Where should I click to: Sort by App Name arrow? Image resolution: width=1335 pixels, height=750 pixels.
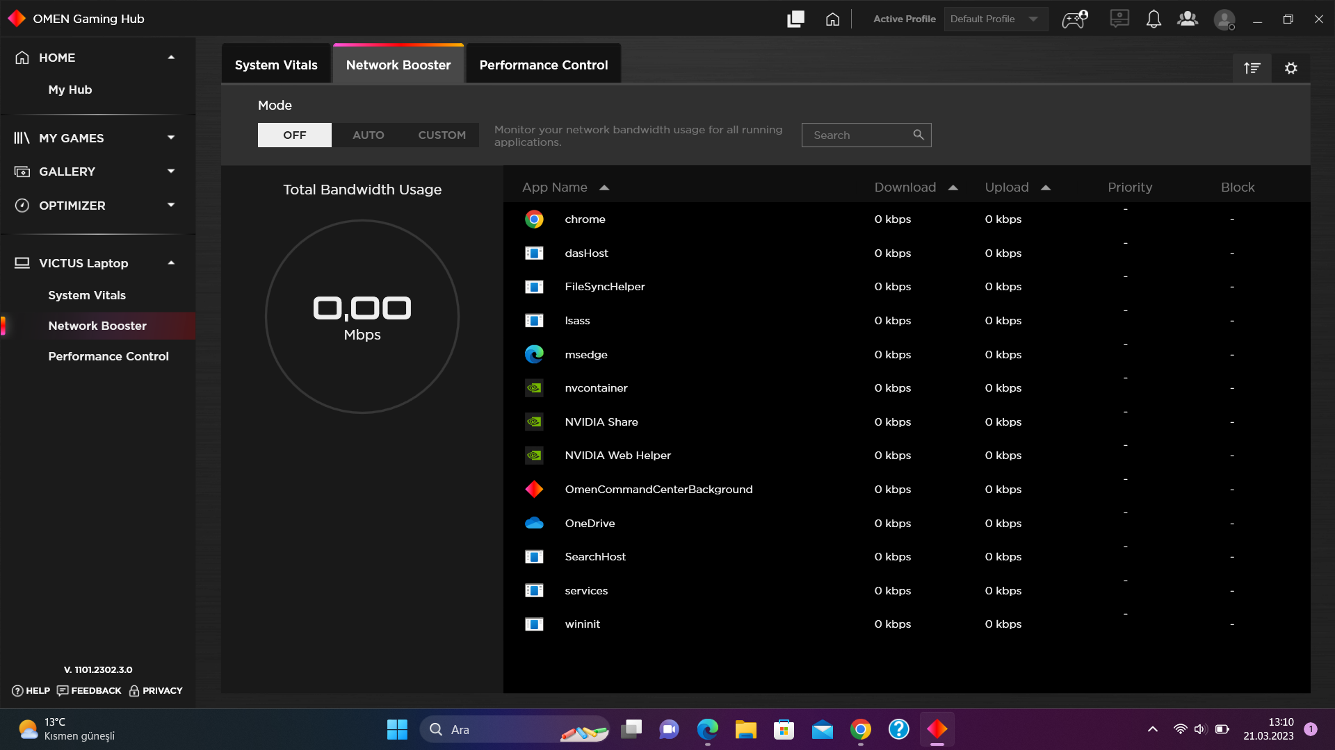tap(604, 187)
